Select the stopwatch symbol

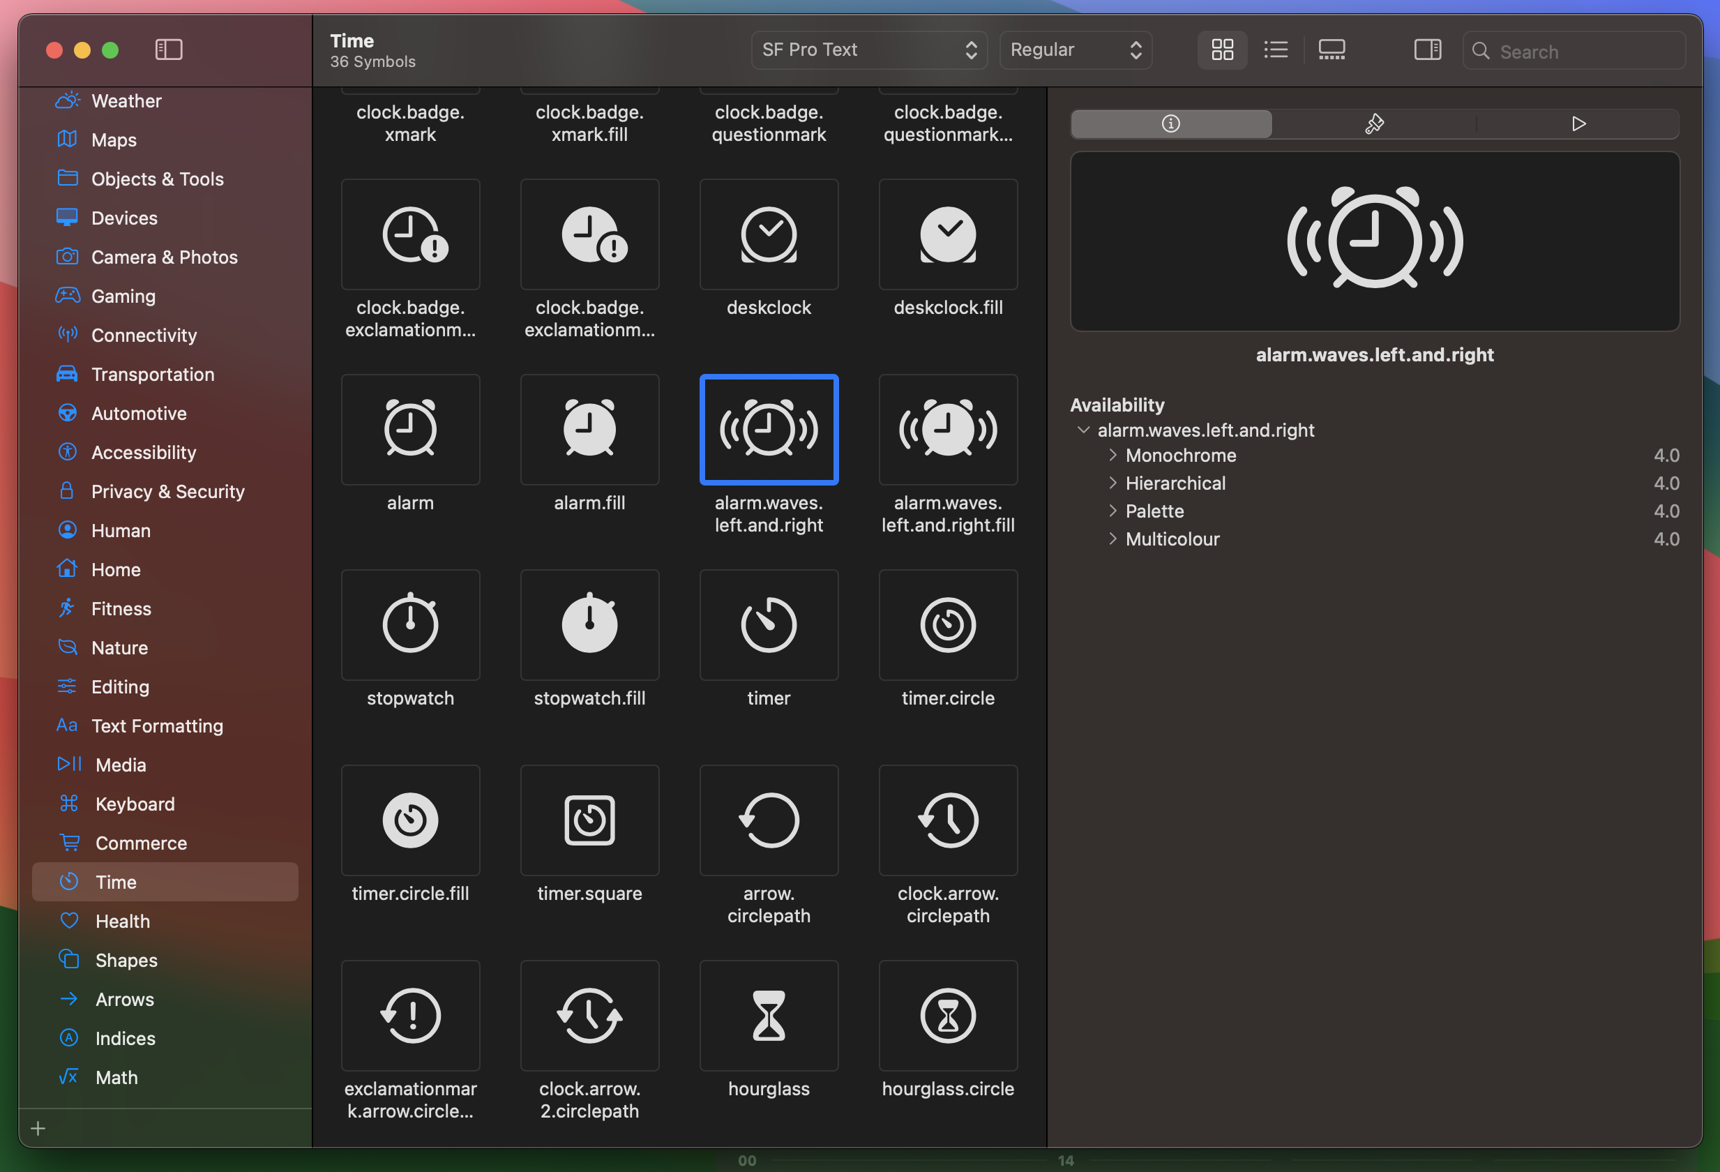point(411,625)
